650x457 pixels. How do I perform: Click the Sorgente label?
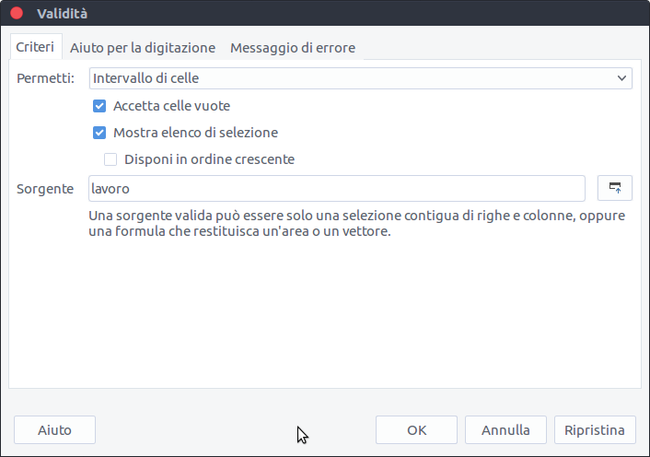(x=45, y=188)
